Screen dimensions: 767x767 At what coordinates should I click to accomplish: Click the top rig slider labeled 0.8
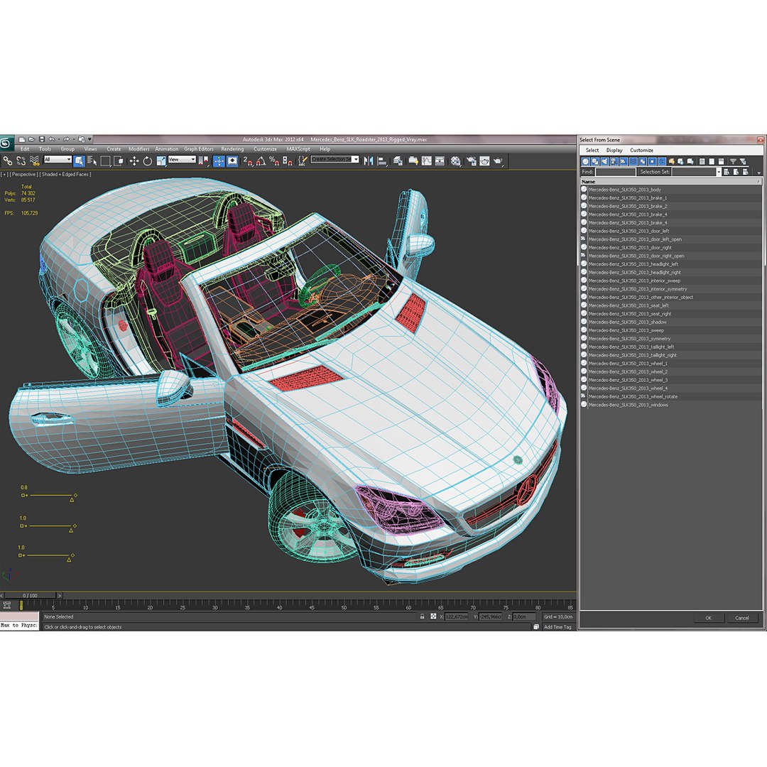point(48,496)
